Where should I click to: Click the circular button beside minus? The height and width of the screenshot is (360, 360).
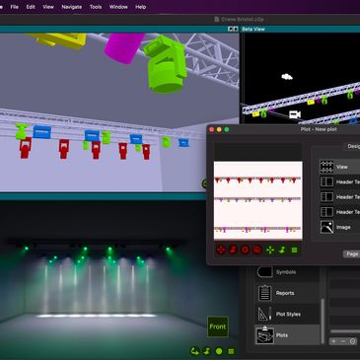pyautogui.click(x=352, y=341)
